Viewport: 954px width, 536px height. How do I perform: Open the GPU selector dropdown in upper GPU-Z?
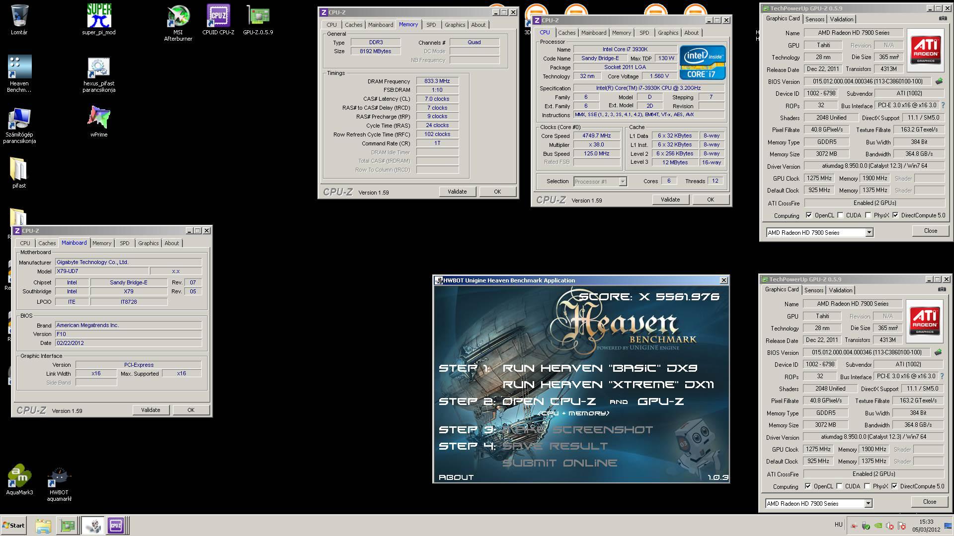pyautogui.click(x=820, y=232)
